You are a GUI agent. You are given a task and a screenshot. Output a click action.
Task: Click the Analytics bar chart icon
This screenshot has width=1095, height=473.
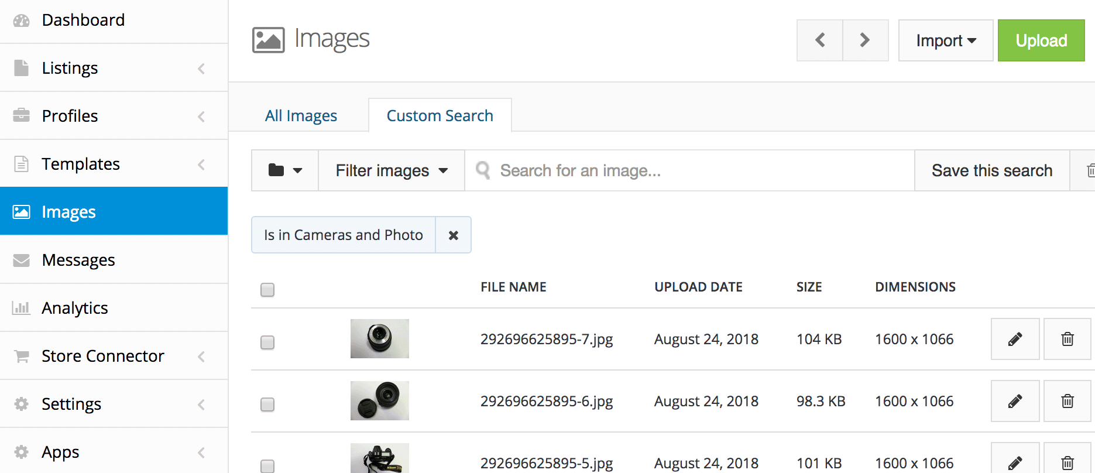coord(22,308)
